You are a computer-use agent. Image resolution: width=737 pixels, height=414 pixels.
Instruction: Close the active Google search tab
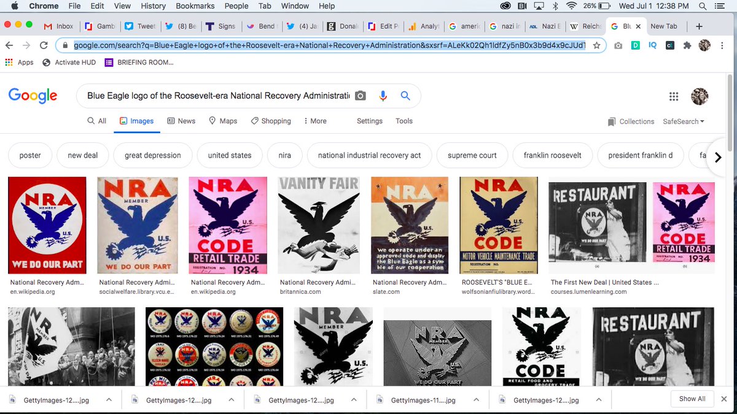point(638,26)
